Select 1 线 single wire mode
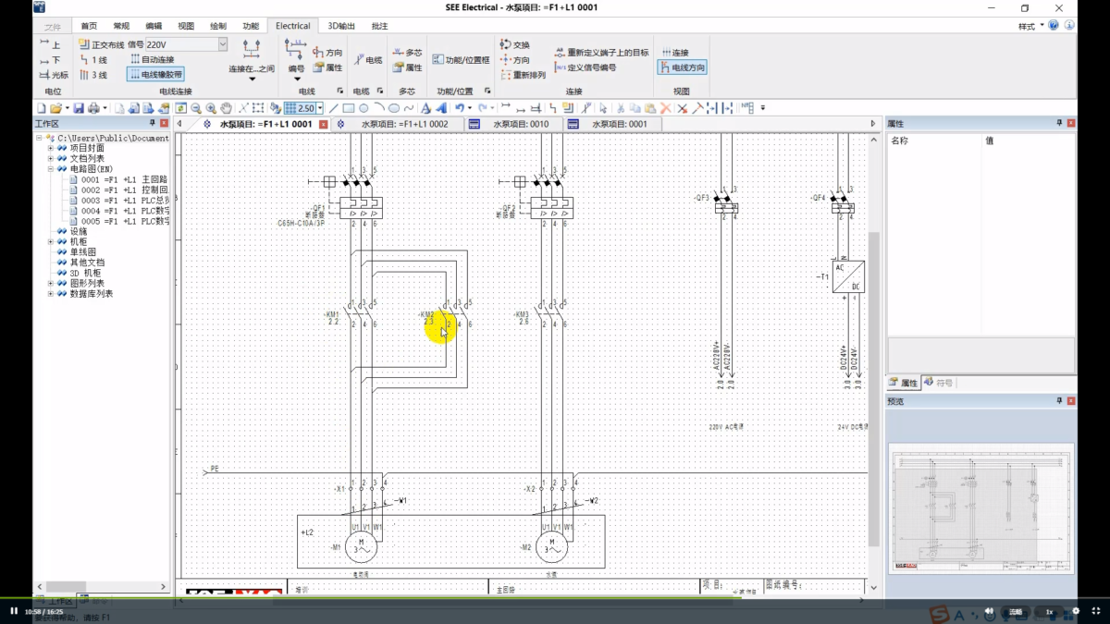 coord(93,60)
